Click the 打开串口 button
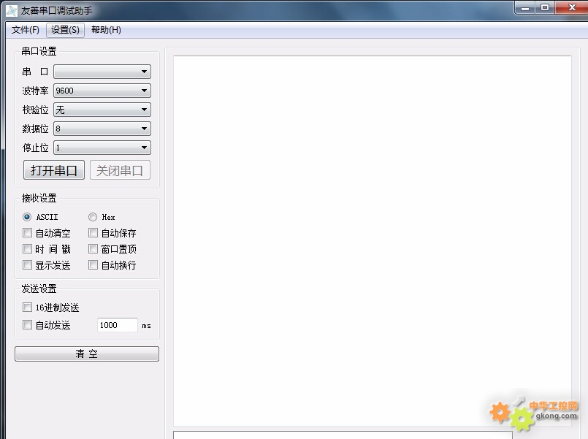 54,170
